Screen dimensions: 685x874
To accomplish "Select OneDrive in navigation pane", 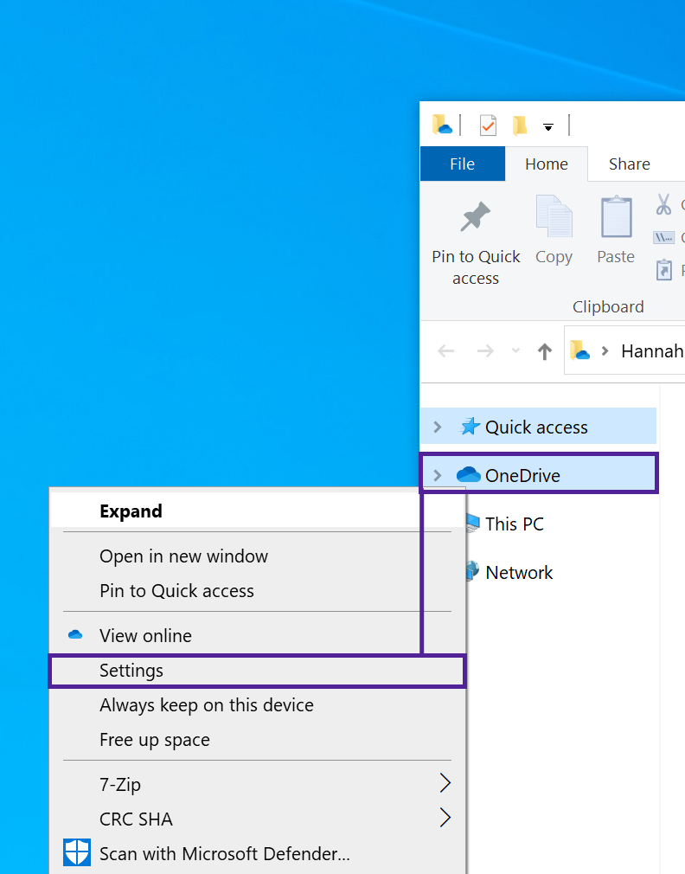I will click(539, 473).
